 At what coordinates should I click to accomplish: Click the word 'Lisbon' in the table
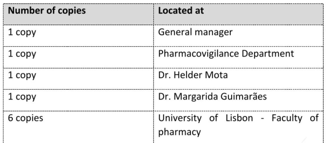239,118
